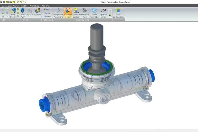Screen dimensions: 198x132
Task: Click the greyed Duplicate tool
Action: coord(30,12)
